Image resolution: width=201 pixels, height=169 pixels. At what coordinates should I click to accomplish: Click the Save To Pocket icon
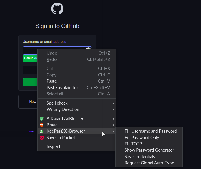click(42, 138)
